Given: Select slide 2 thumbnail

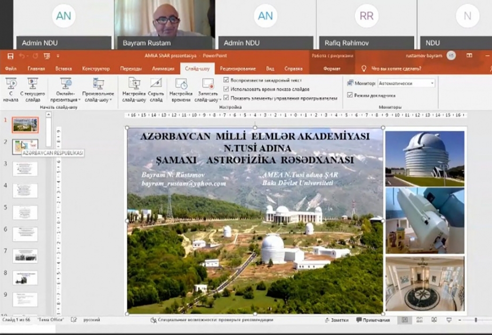Looking at the screenshot, I should point(25,147).
